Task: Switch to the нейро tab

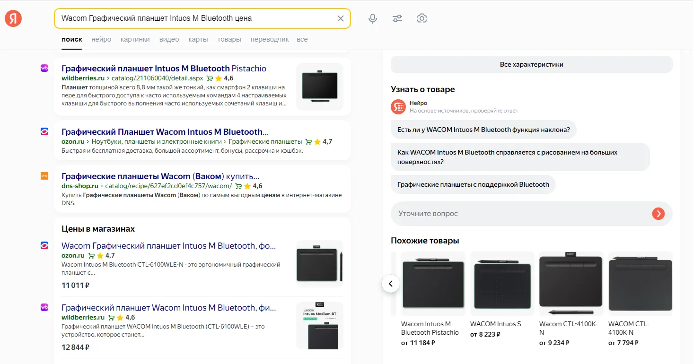Action: click(101, 39)
